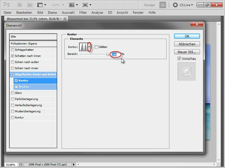The height and width of the screenshot is (168, 225).
Task: Open the Bearbeiten menu
Action: [x=24, y=13]
